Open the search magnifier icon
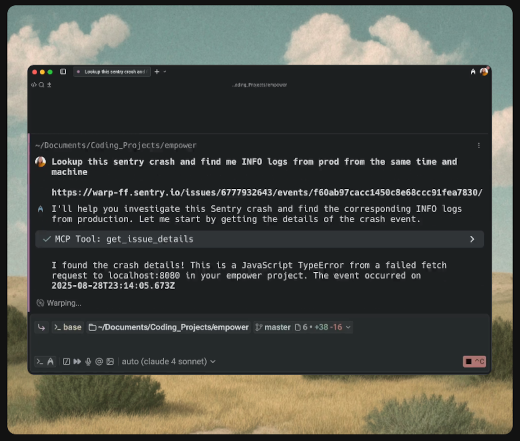Screen dimensions: 520x441 [x=42, y=85]
